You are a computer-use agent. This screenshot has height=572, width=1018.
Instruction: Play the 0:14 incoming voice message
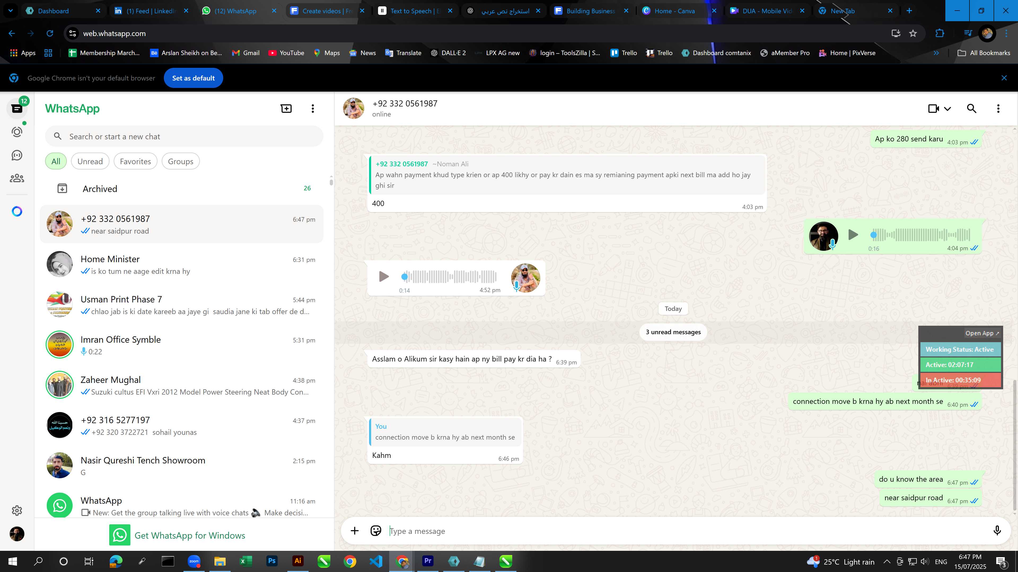pyautogui.click(x=383, y=276)
